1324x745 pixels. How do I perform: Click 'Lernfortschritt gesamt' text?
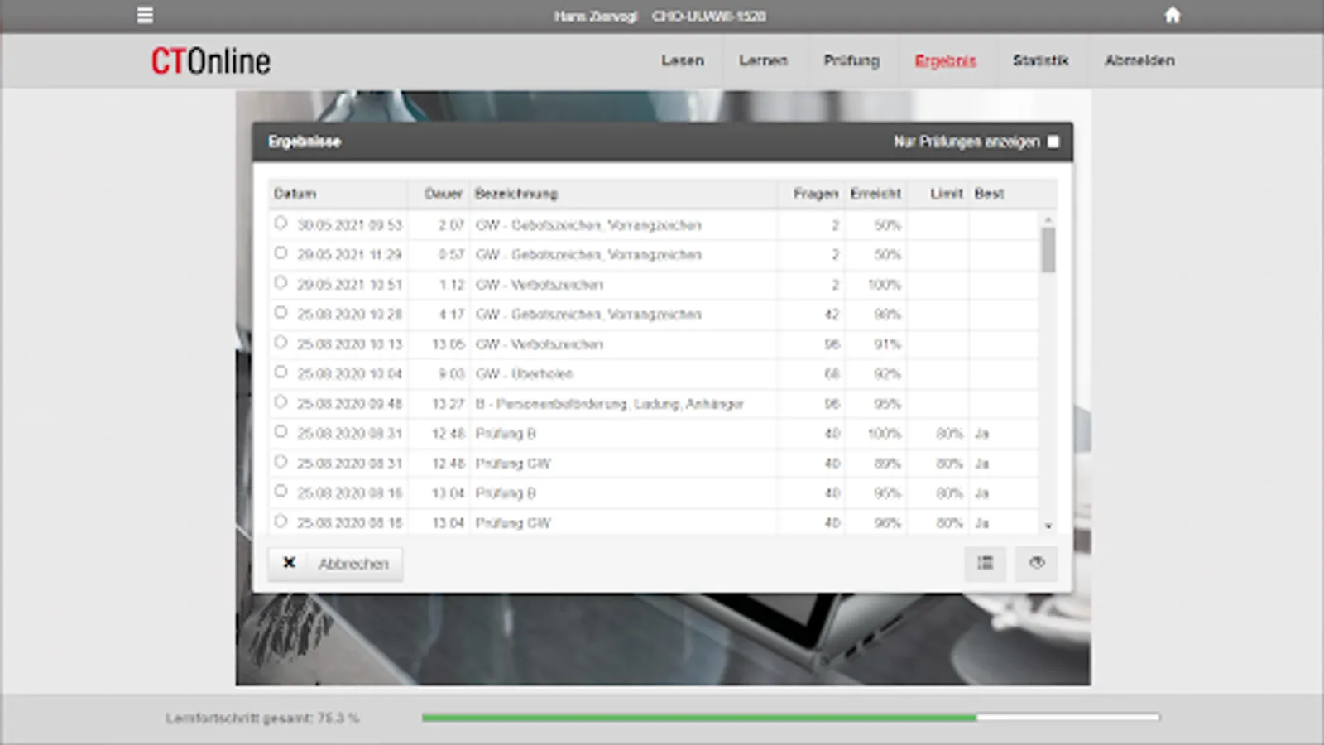(x=262, y=718)
